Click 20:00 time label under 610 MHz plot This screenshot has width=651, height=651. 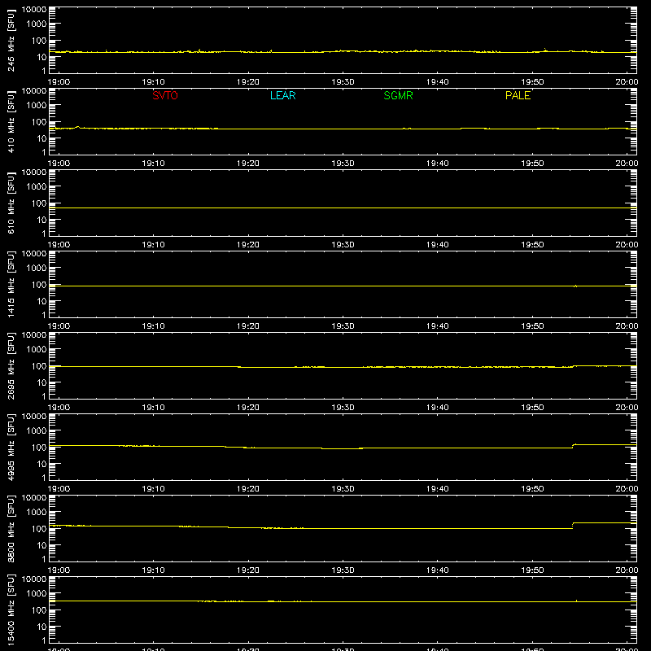(627, 245)
